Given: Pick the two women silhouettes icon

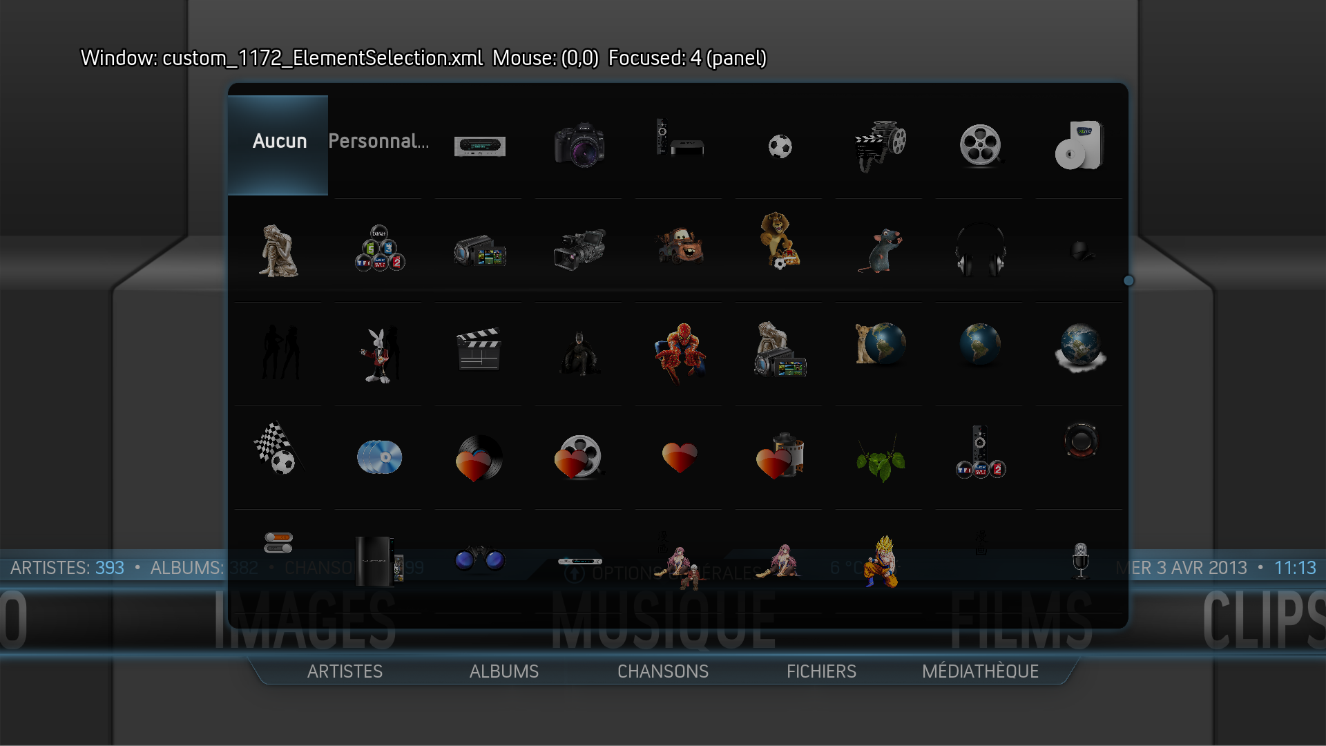Looking at the screenshot, I should [x=280, y=352].
